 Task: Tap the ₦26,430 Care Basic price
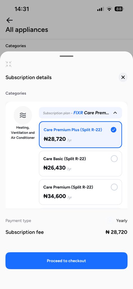point(54,168)
